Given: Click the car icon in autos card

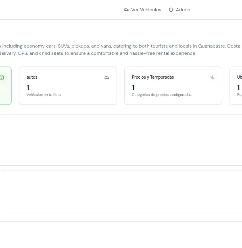Looking at the screenshot, I should [107, 77].
